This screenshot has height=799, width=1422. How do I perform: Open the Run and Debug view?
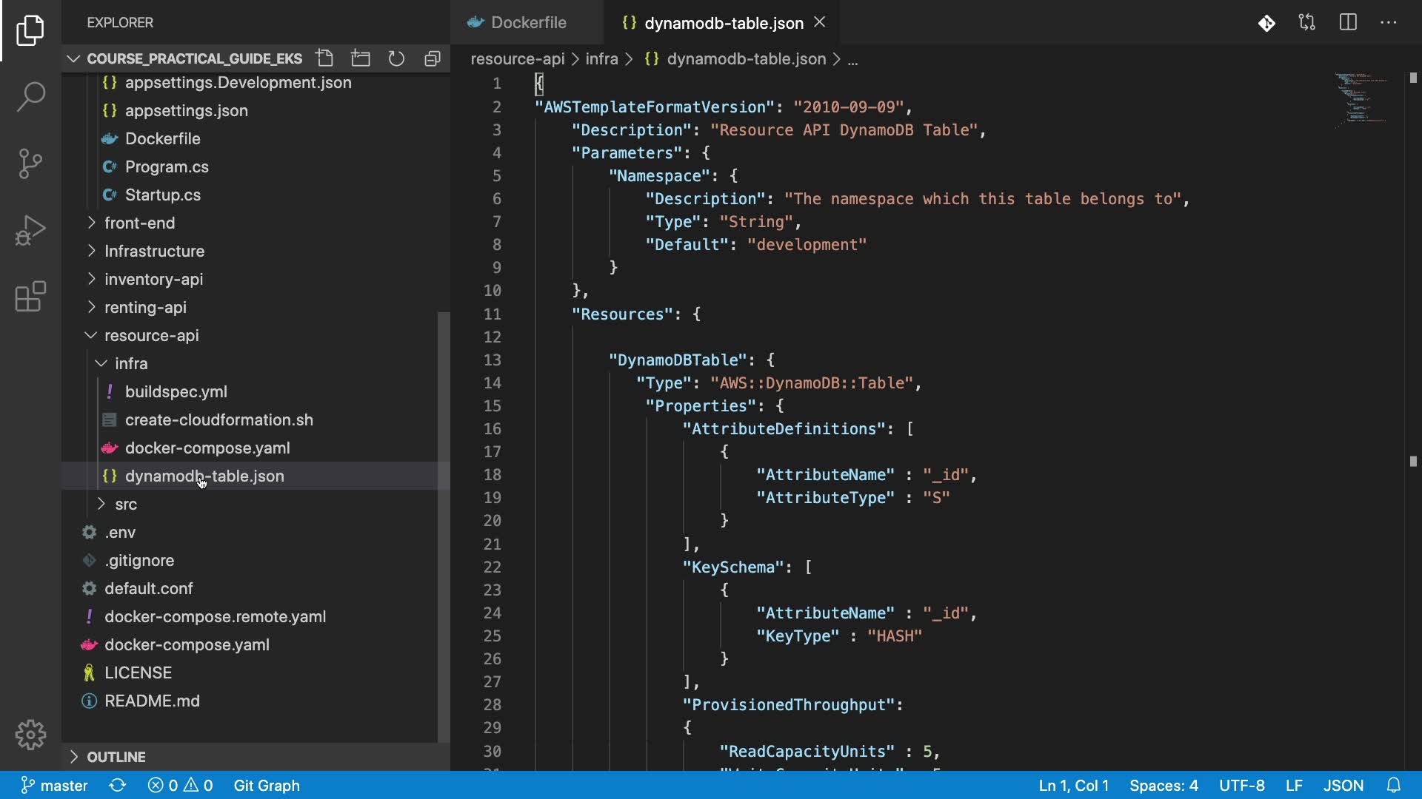click(x=30, y=230)
